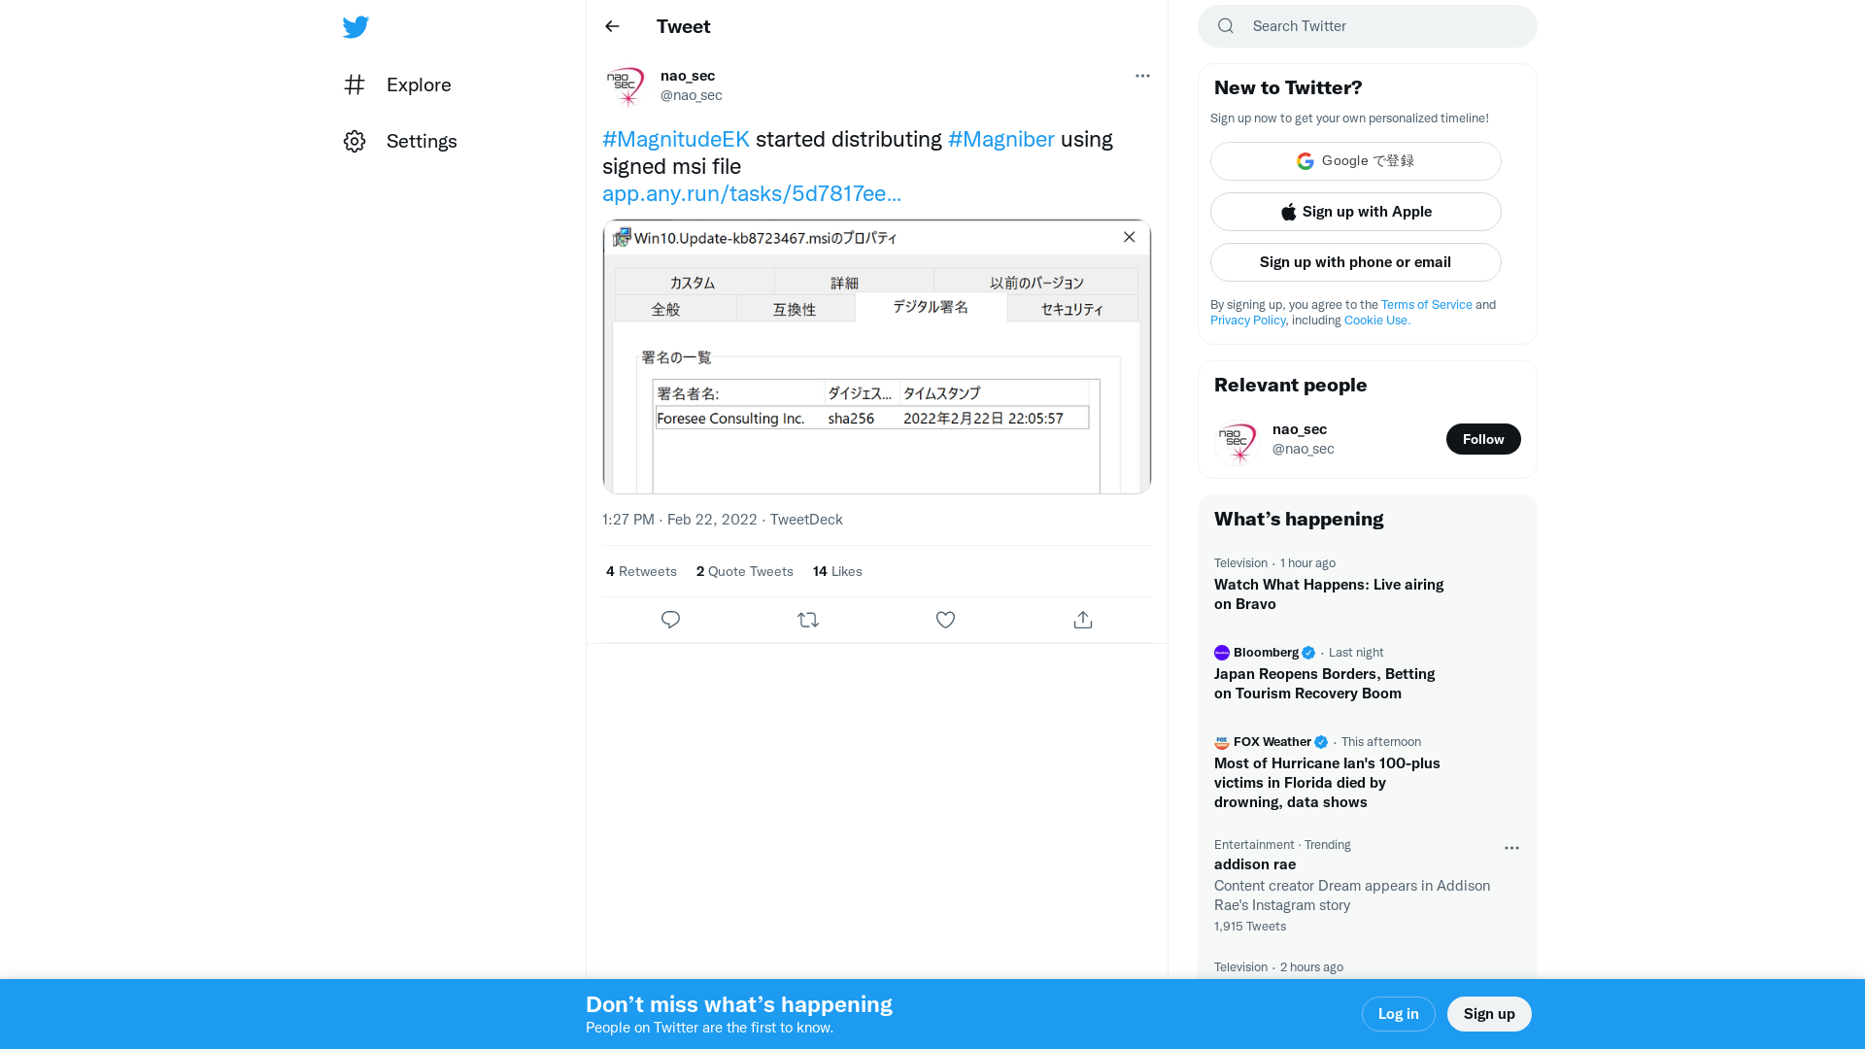Open nao_sec avatar in the tweet header
Image resolution: width=1865 pixels, height=1049 pixels.
pyautogui.click(x=626, y=85)
